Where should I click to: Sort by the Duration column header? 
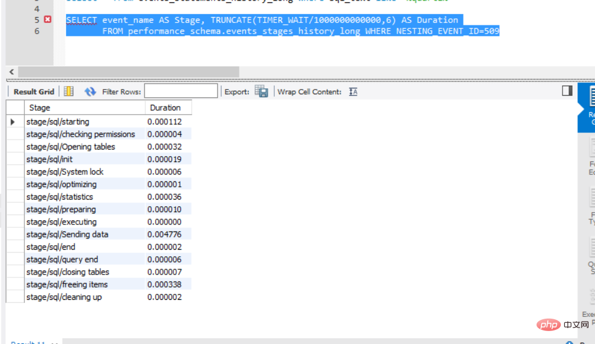pyautogui.click(x=168, y=108)
